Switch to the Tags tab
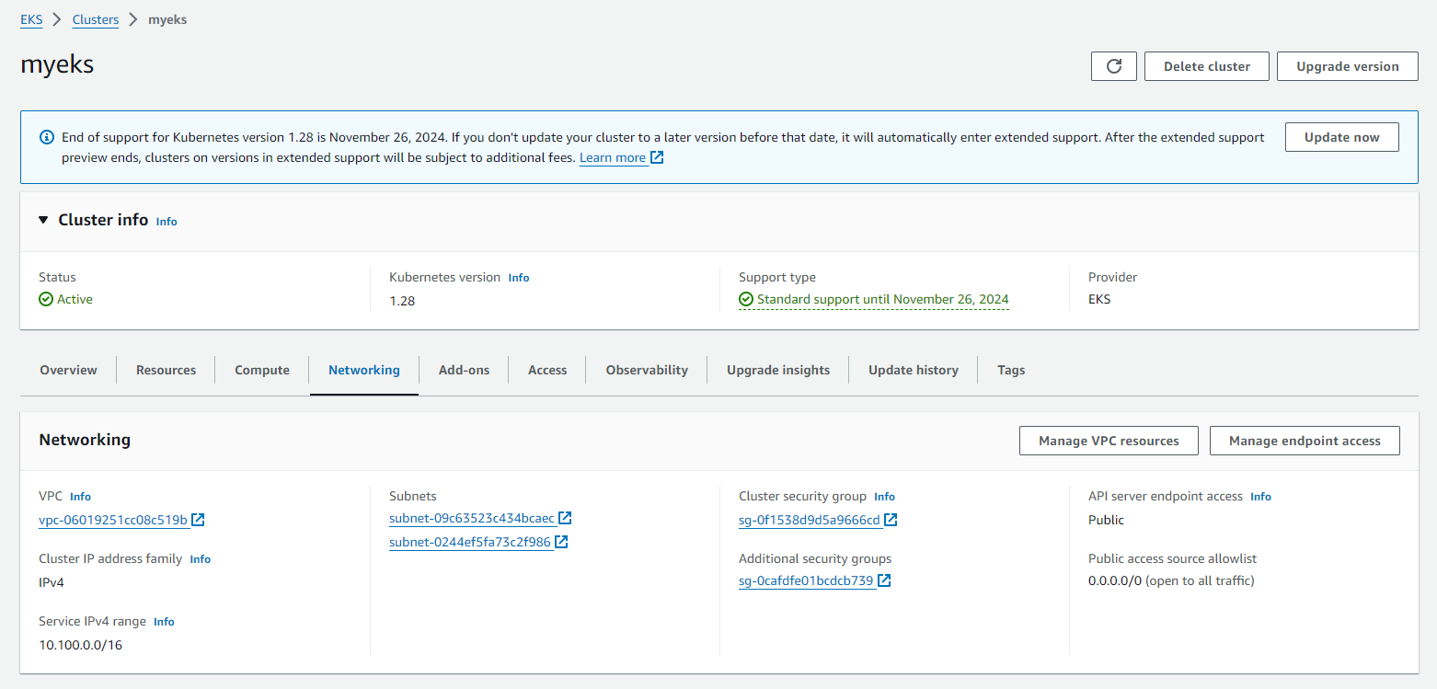 point(1011,370)
